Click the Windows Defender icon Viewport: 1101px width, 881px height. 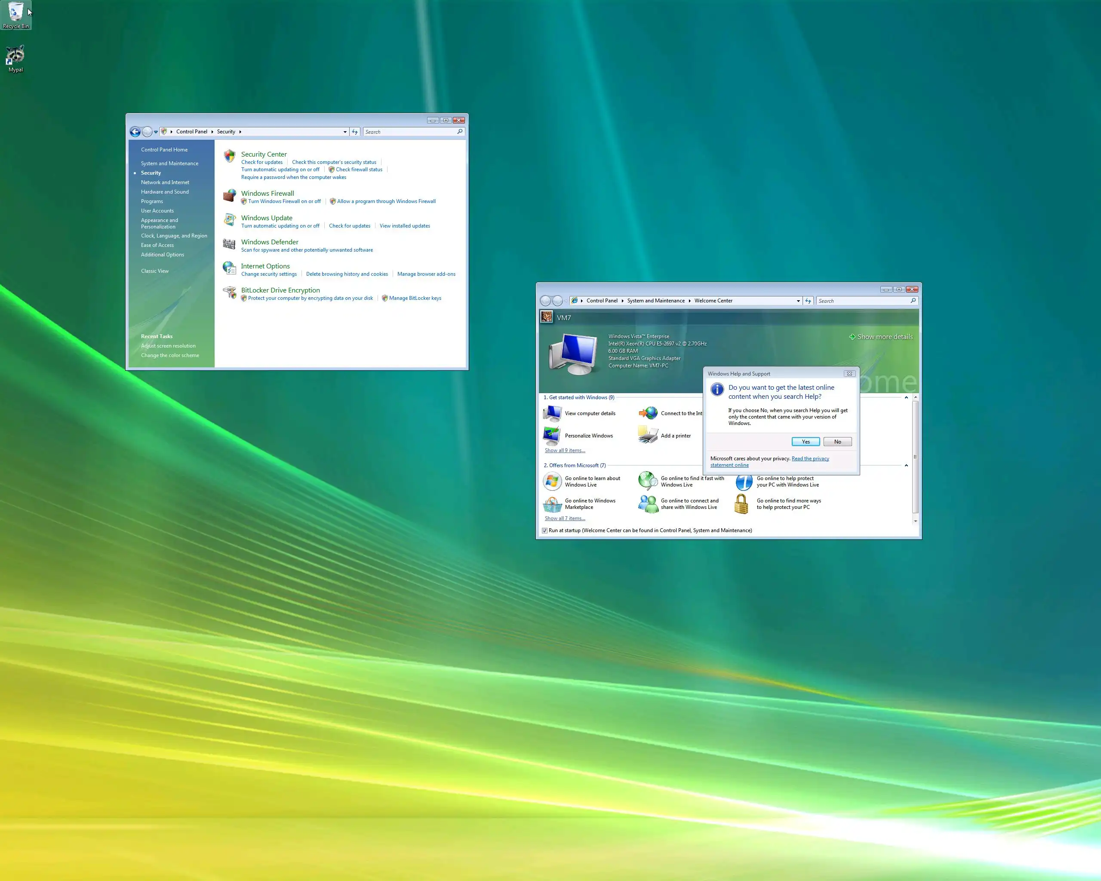[229, 244]
